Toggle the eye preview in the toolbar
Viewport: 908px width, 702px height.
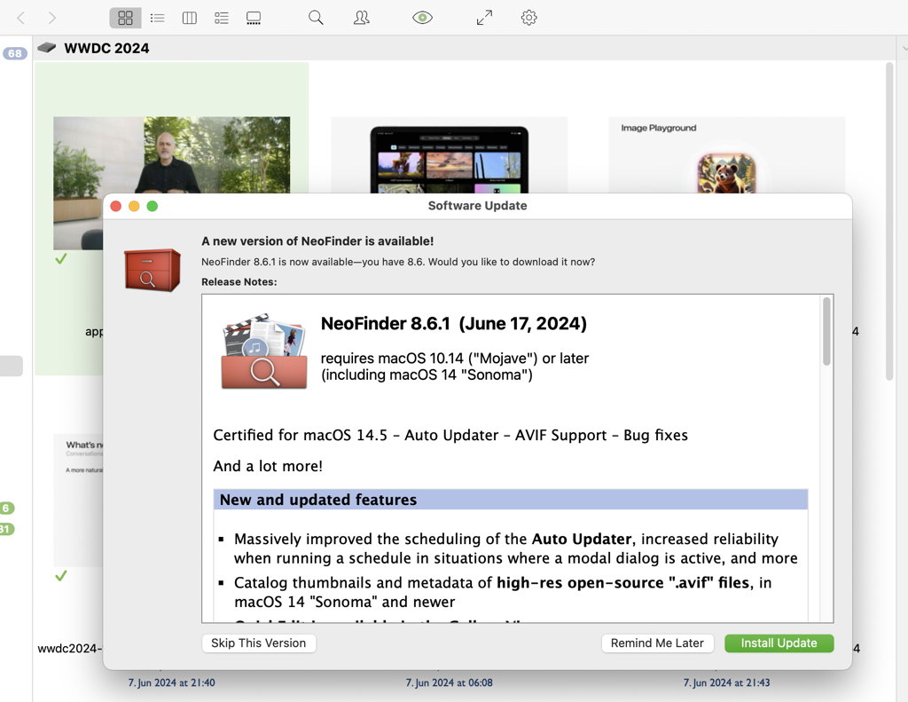(422, 17)
